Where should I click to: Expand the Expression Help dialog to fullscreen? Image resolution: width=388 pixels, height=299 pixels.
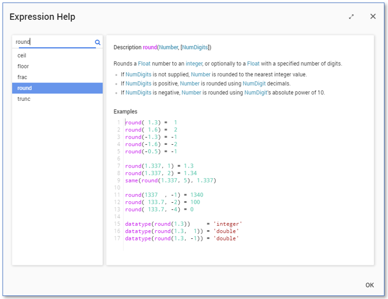(351, 17)
